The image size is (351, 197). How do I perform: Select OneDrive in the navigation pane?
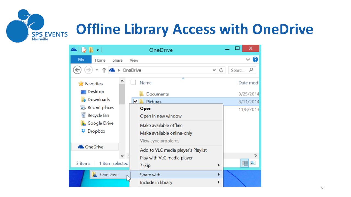coord(95,147)
